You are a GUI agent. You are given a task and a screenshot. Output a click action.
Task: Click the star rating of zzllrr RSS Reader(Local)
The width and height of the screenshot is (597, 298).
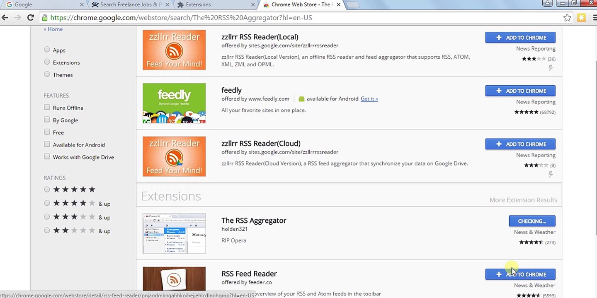(534, 59)
